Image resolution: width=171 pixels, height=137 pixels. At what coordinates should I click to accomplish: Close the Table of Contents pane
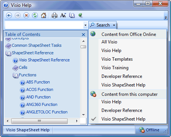(83, 34)
